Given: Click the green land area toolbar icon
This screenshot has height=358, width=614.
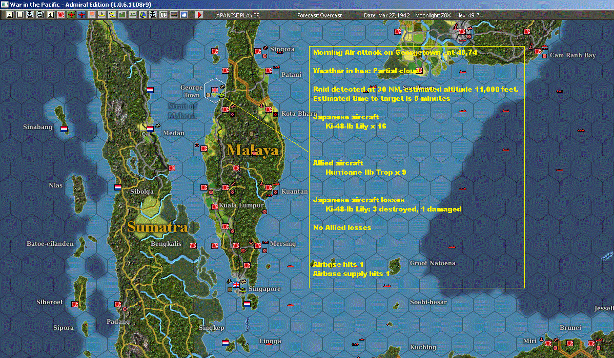Looking at the screenshot, I should [x=122, y=15].
